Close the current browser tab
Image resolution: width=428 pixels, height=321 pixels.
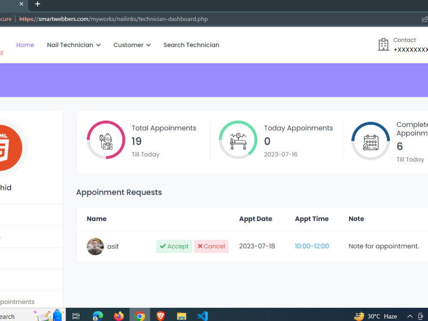pos(21,4)
